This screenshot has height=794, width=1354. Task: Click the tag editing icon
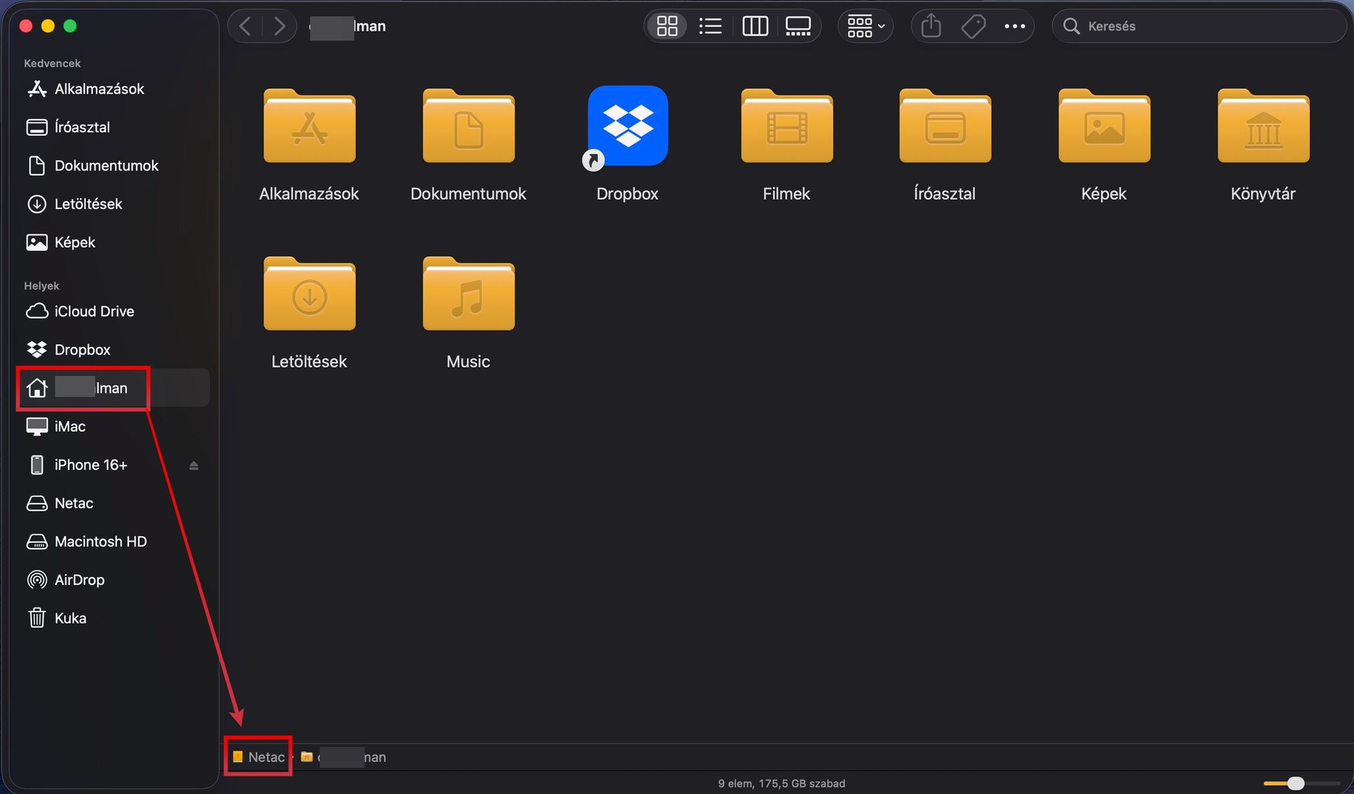(973, 26)
